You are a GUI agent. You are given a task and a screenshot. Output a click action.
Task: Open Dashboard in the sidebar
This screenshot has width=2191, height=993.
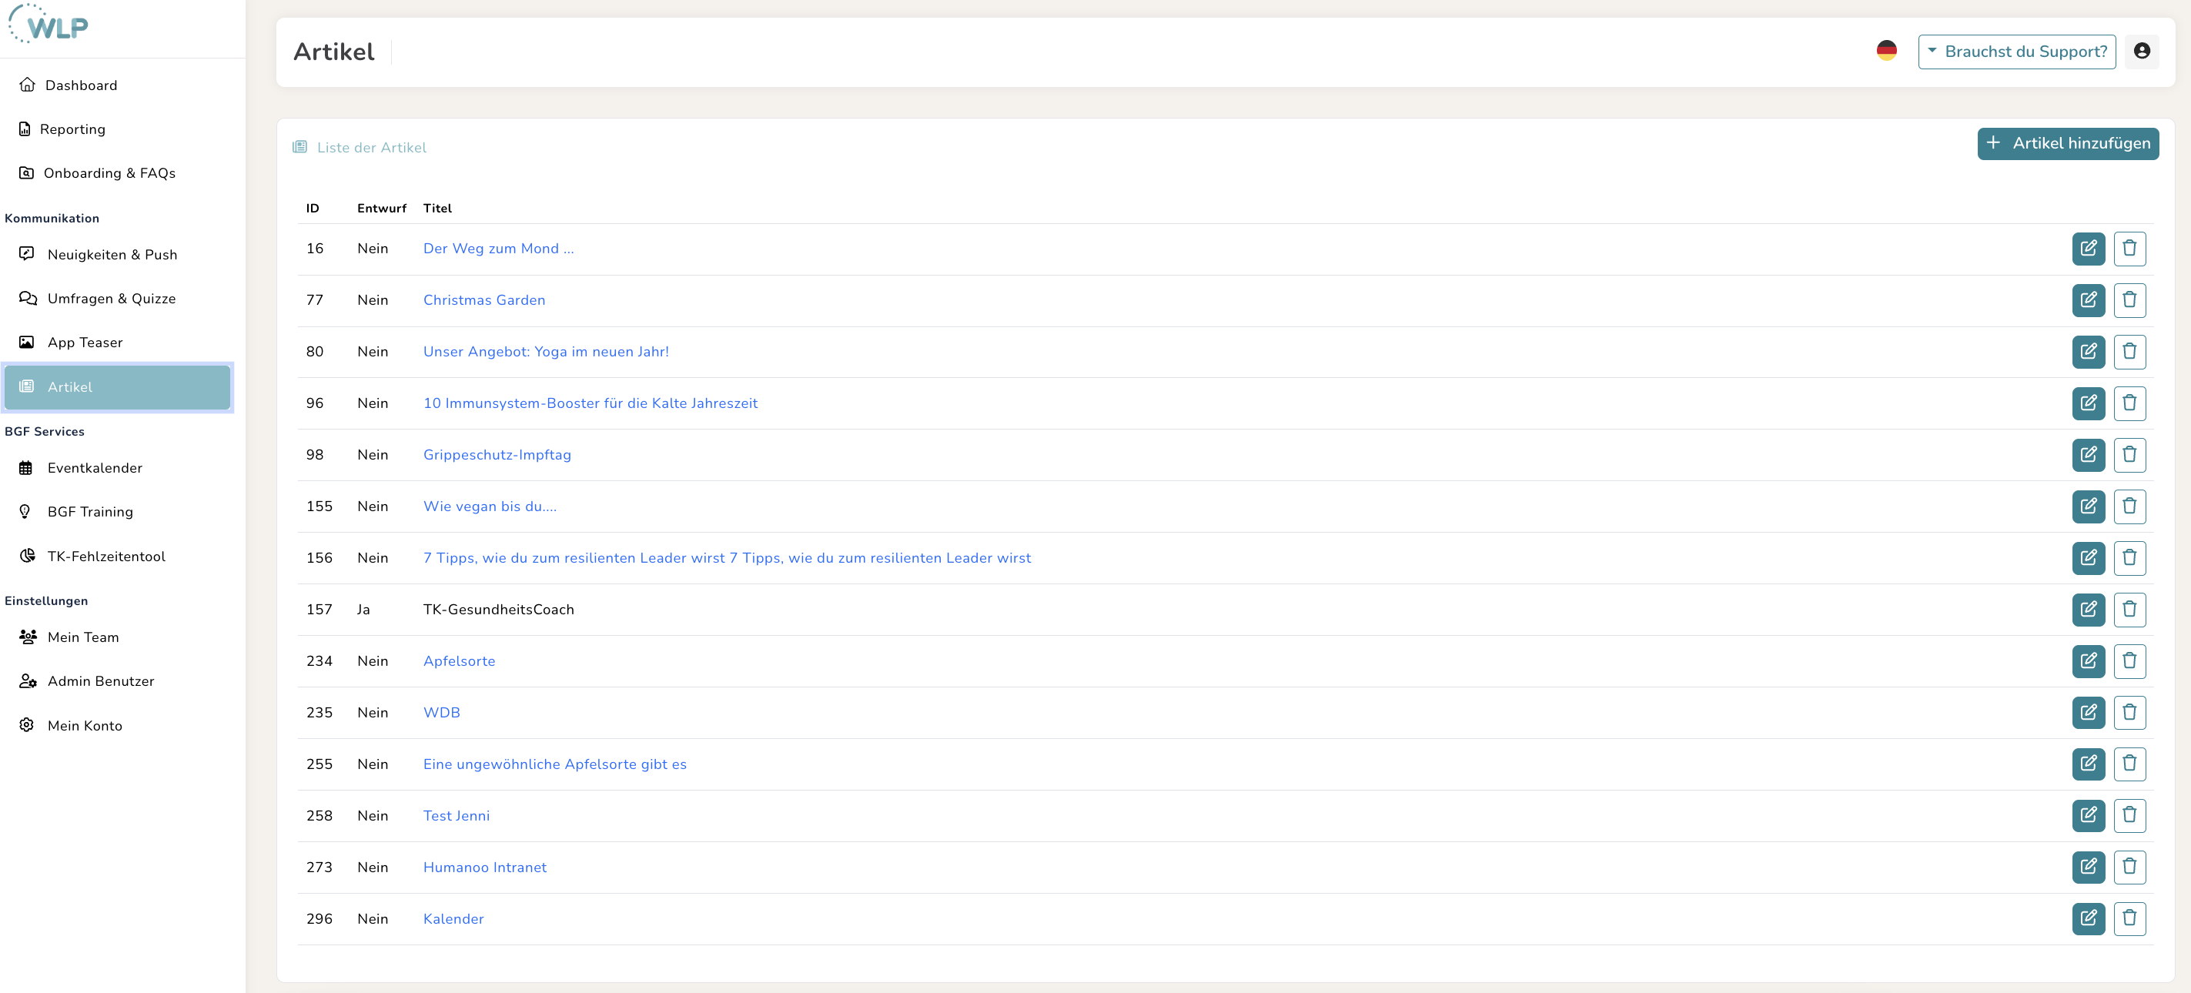tap(81, 85)
